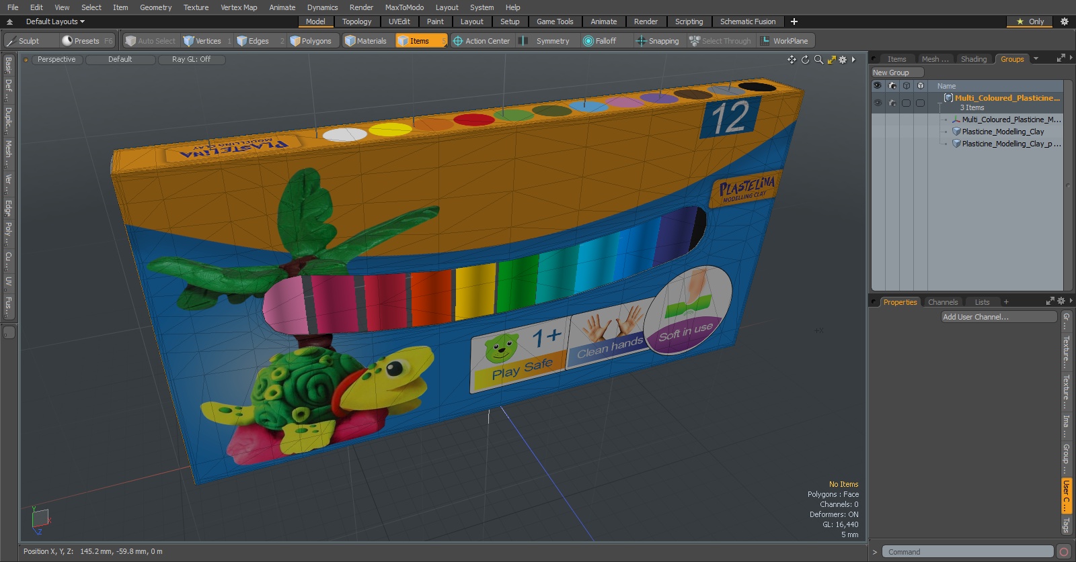Toggle render camera of Multi_Coloured_Plasticine group
Screen dimensions: 1076x562
(892, 103)
